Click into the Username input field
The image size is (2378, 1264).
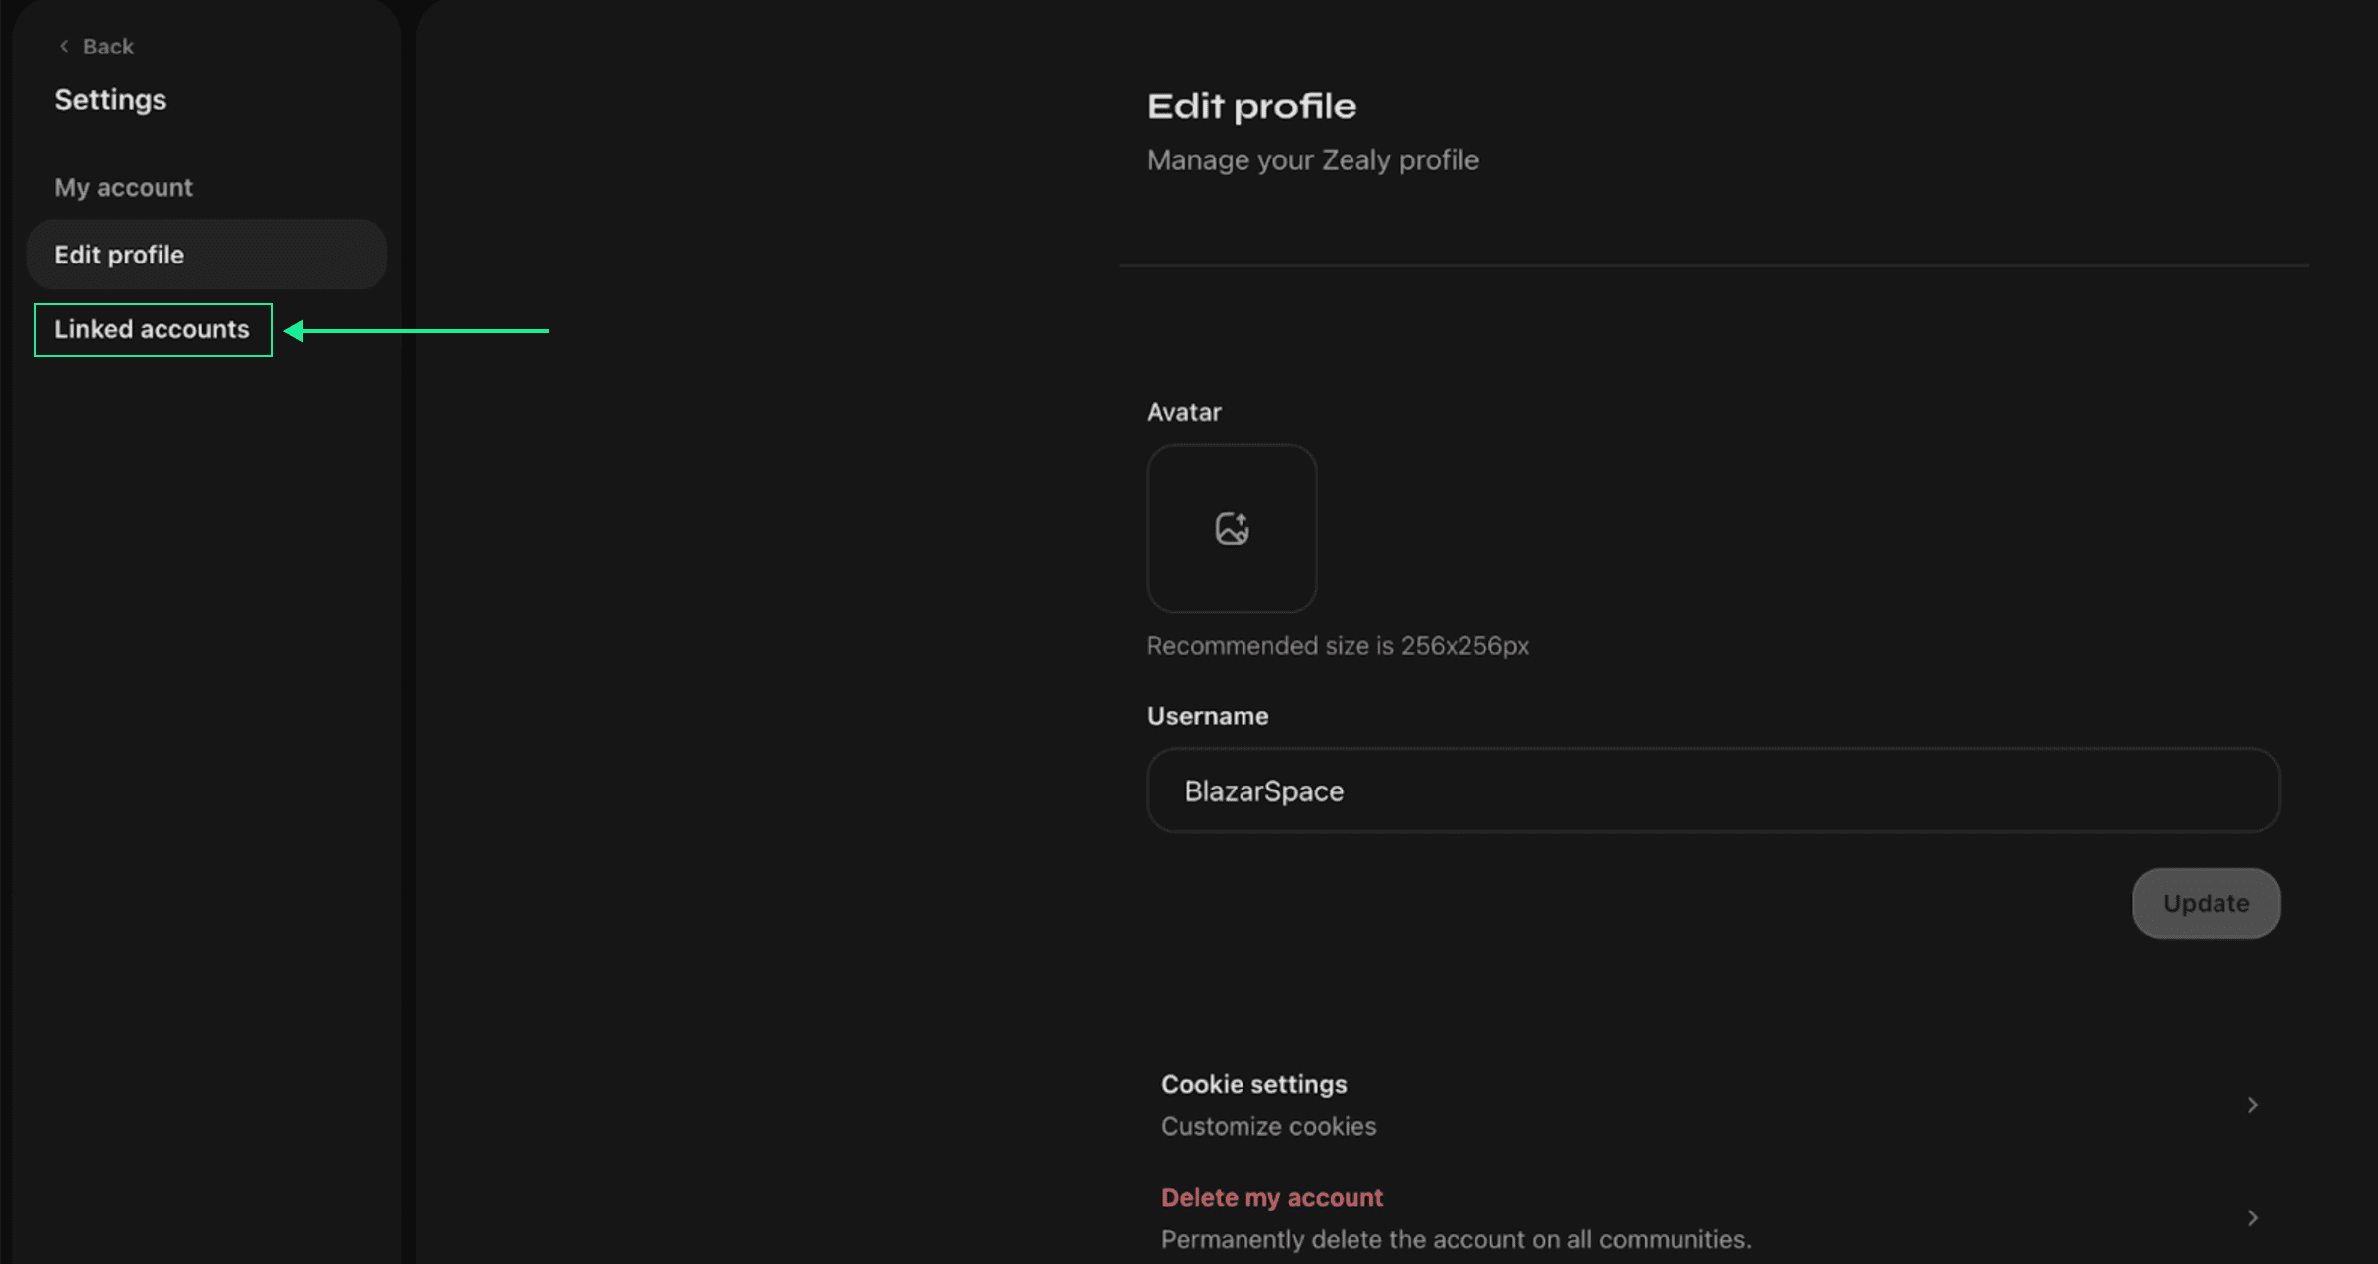tap(1712, 790)
